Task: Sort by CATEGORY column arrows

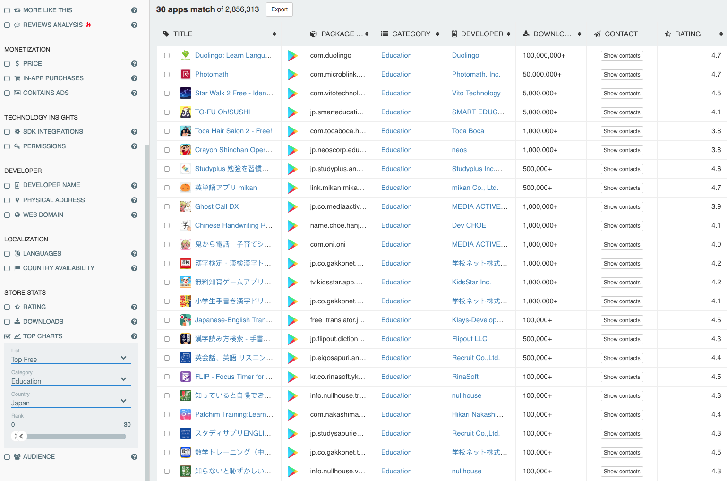Action: click(x=438, y=34)
